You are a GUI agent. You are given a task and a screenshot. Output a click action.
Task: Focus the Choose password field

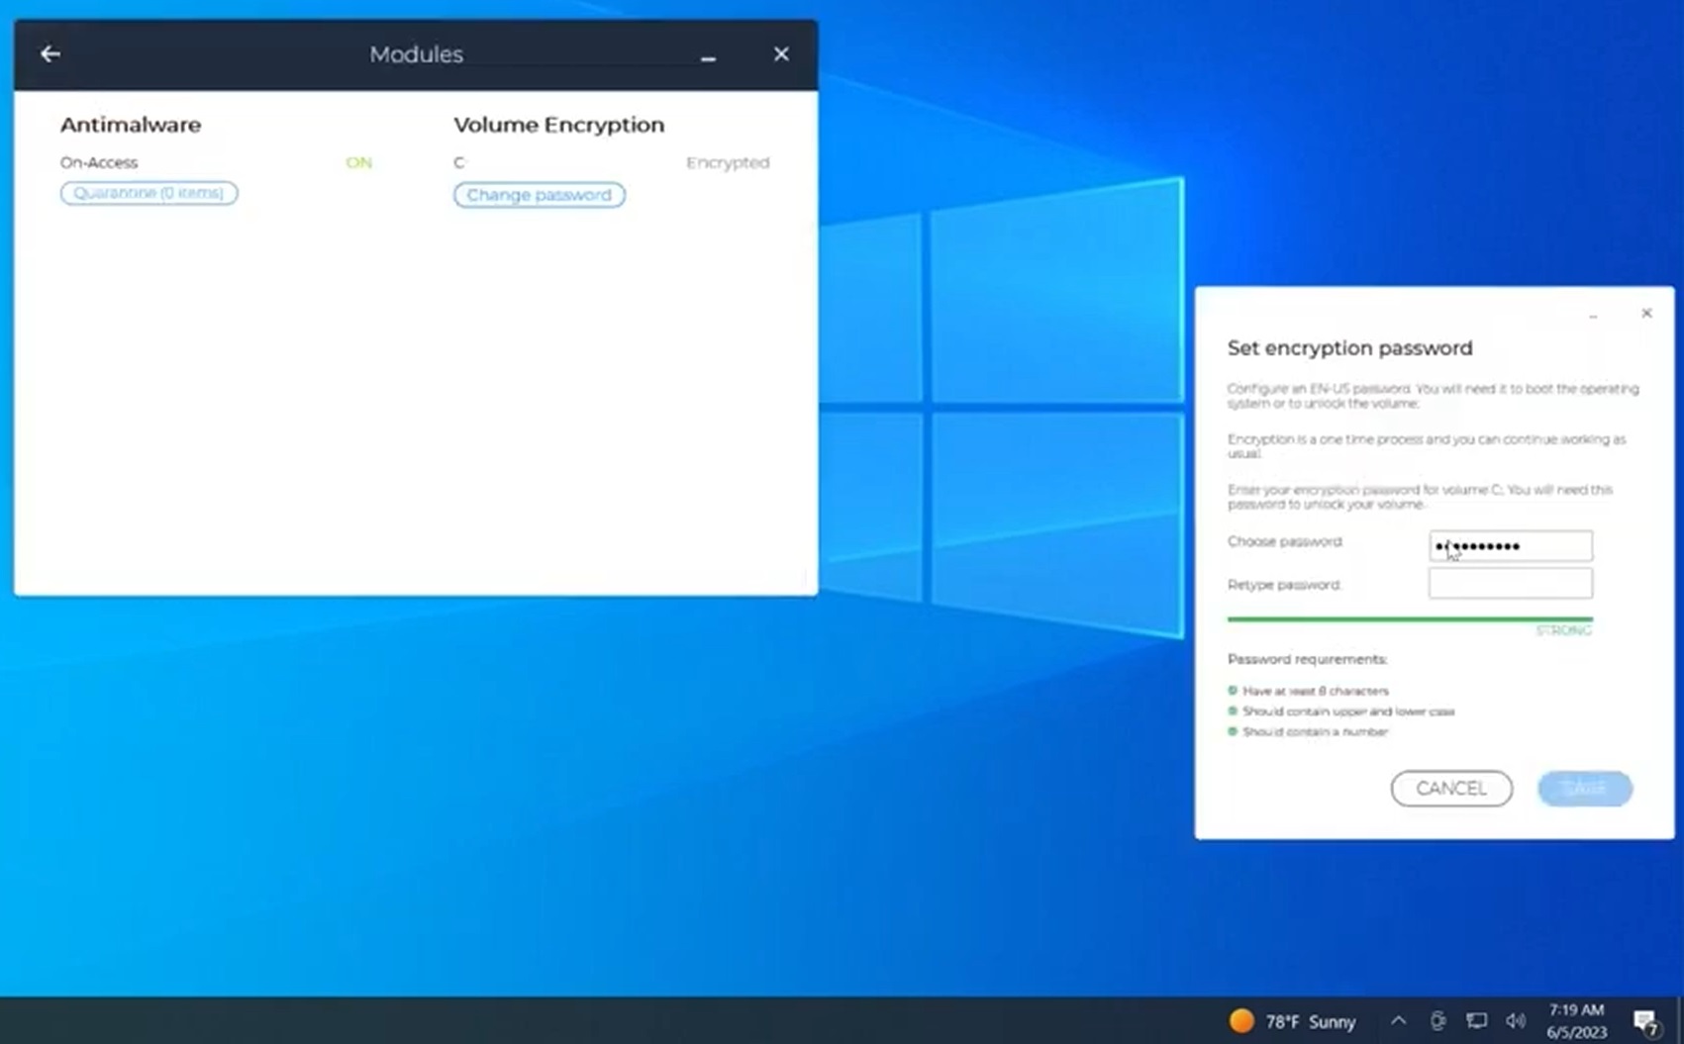[x=1511, y=545]
